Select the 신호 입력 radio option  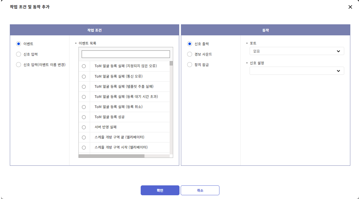point(19,54)
